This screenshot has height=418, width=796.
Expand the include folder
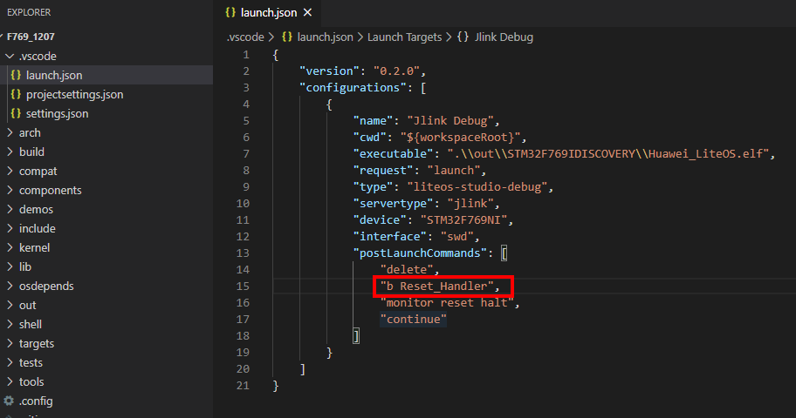[10, 228]
